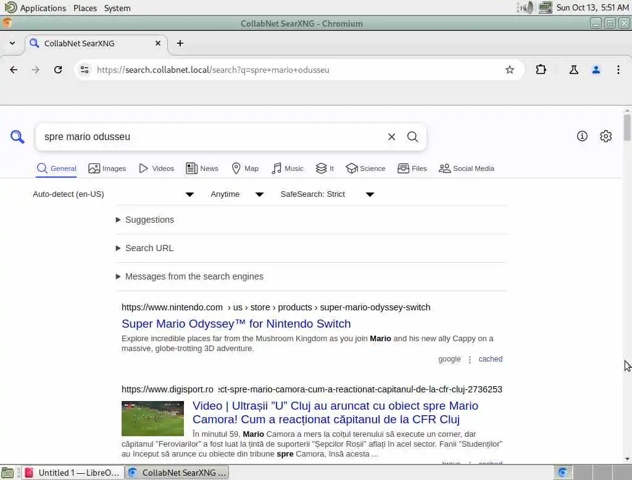Click the digisport.ro result URL
This screenshot has width=632, height=480.
tap(312, 389)
